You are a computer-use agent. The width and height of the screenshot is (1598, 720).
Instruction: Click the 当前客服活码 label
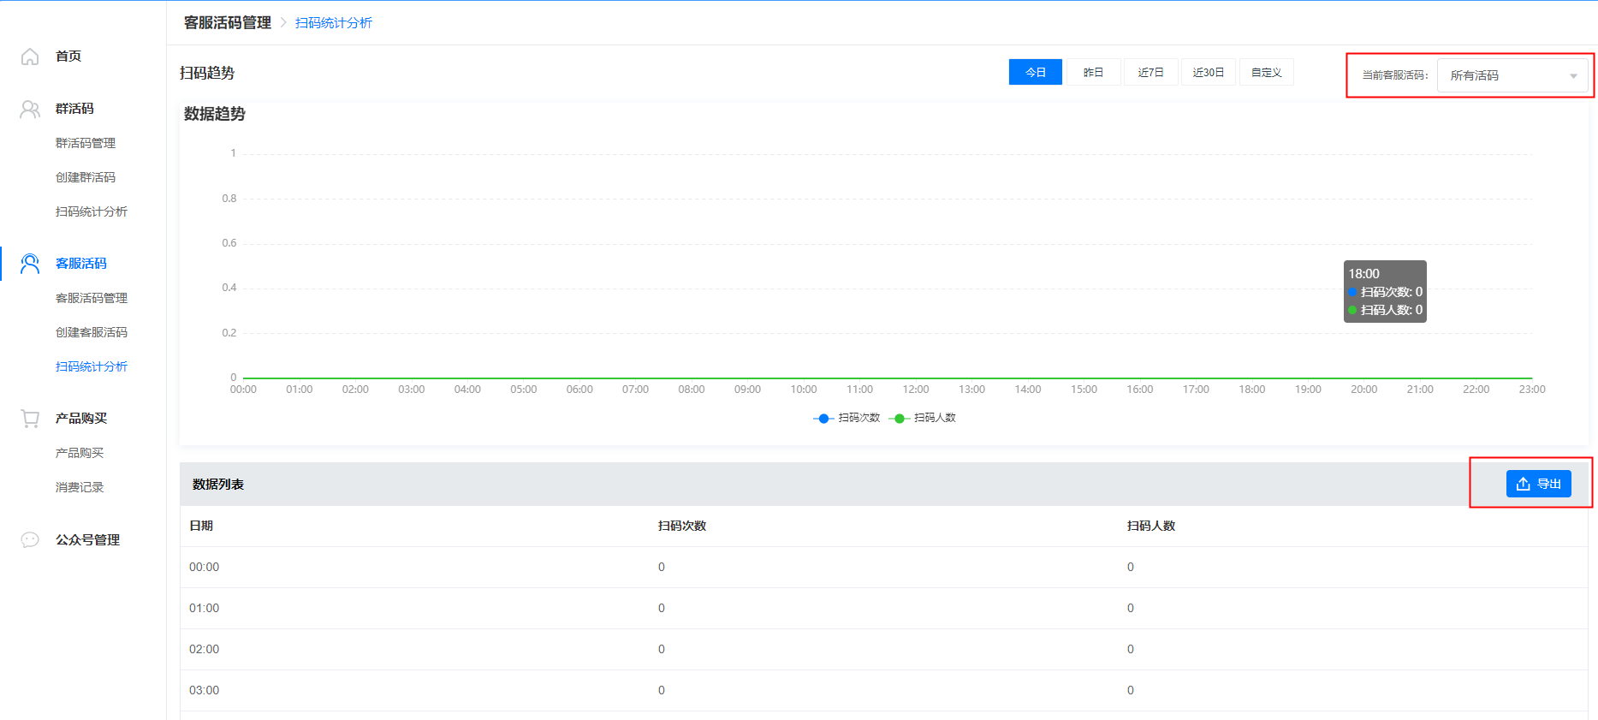(x=1395, y=75)
